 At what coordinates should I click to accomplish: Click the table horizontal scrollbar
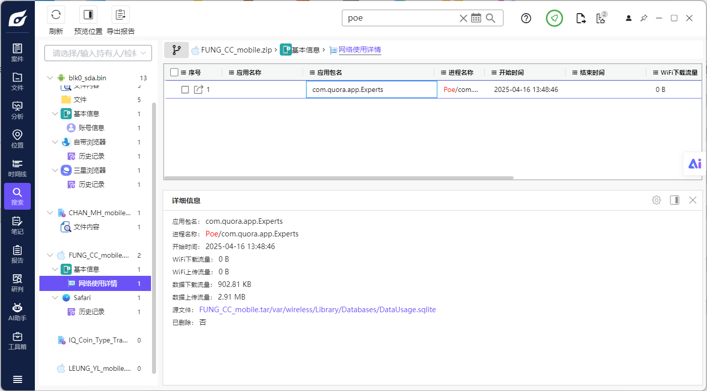coord(339,178)
